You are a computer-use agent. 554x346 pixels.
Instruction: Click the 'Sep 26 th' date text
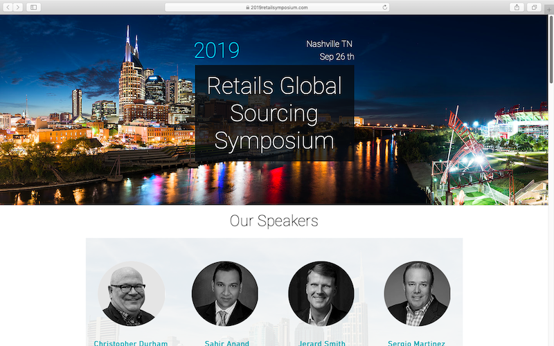click(337, 57)
